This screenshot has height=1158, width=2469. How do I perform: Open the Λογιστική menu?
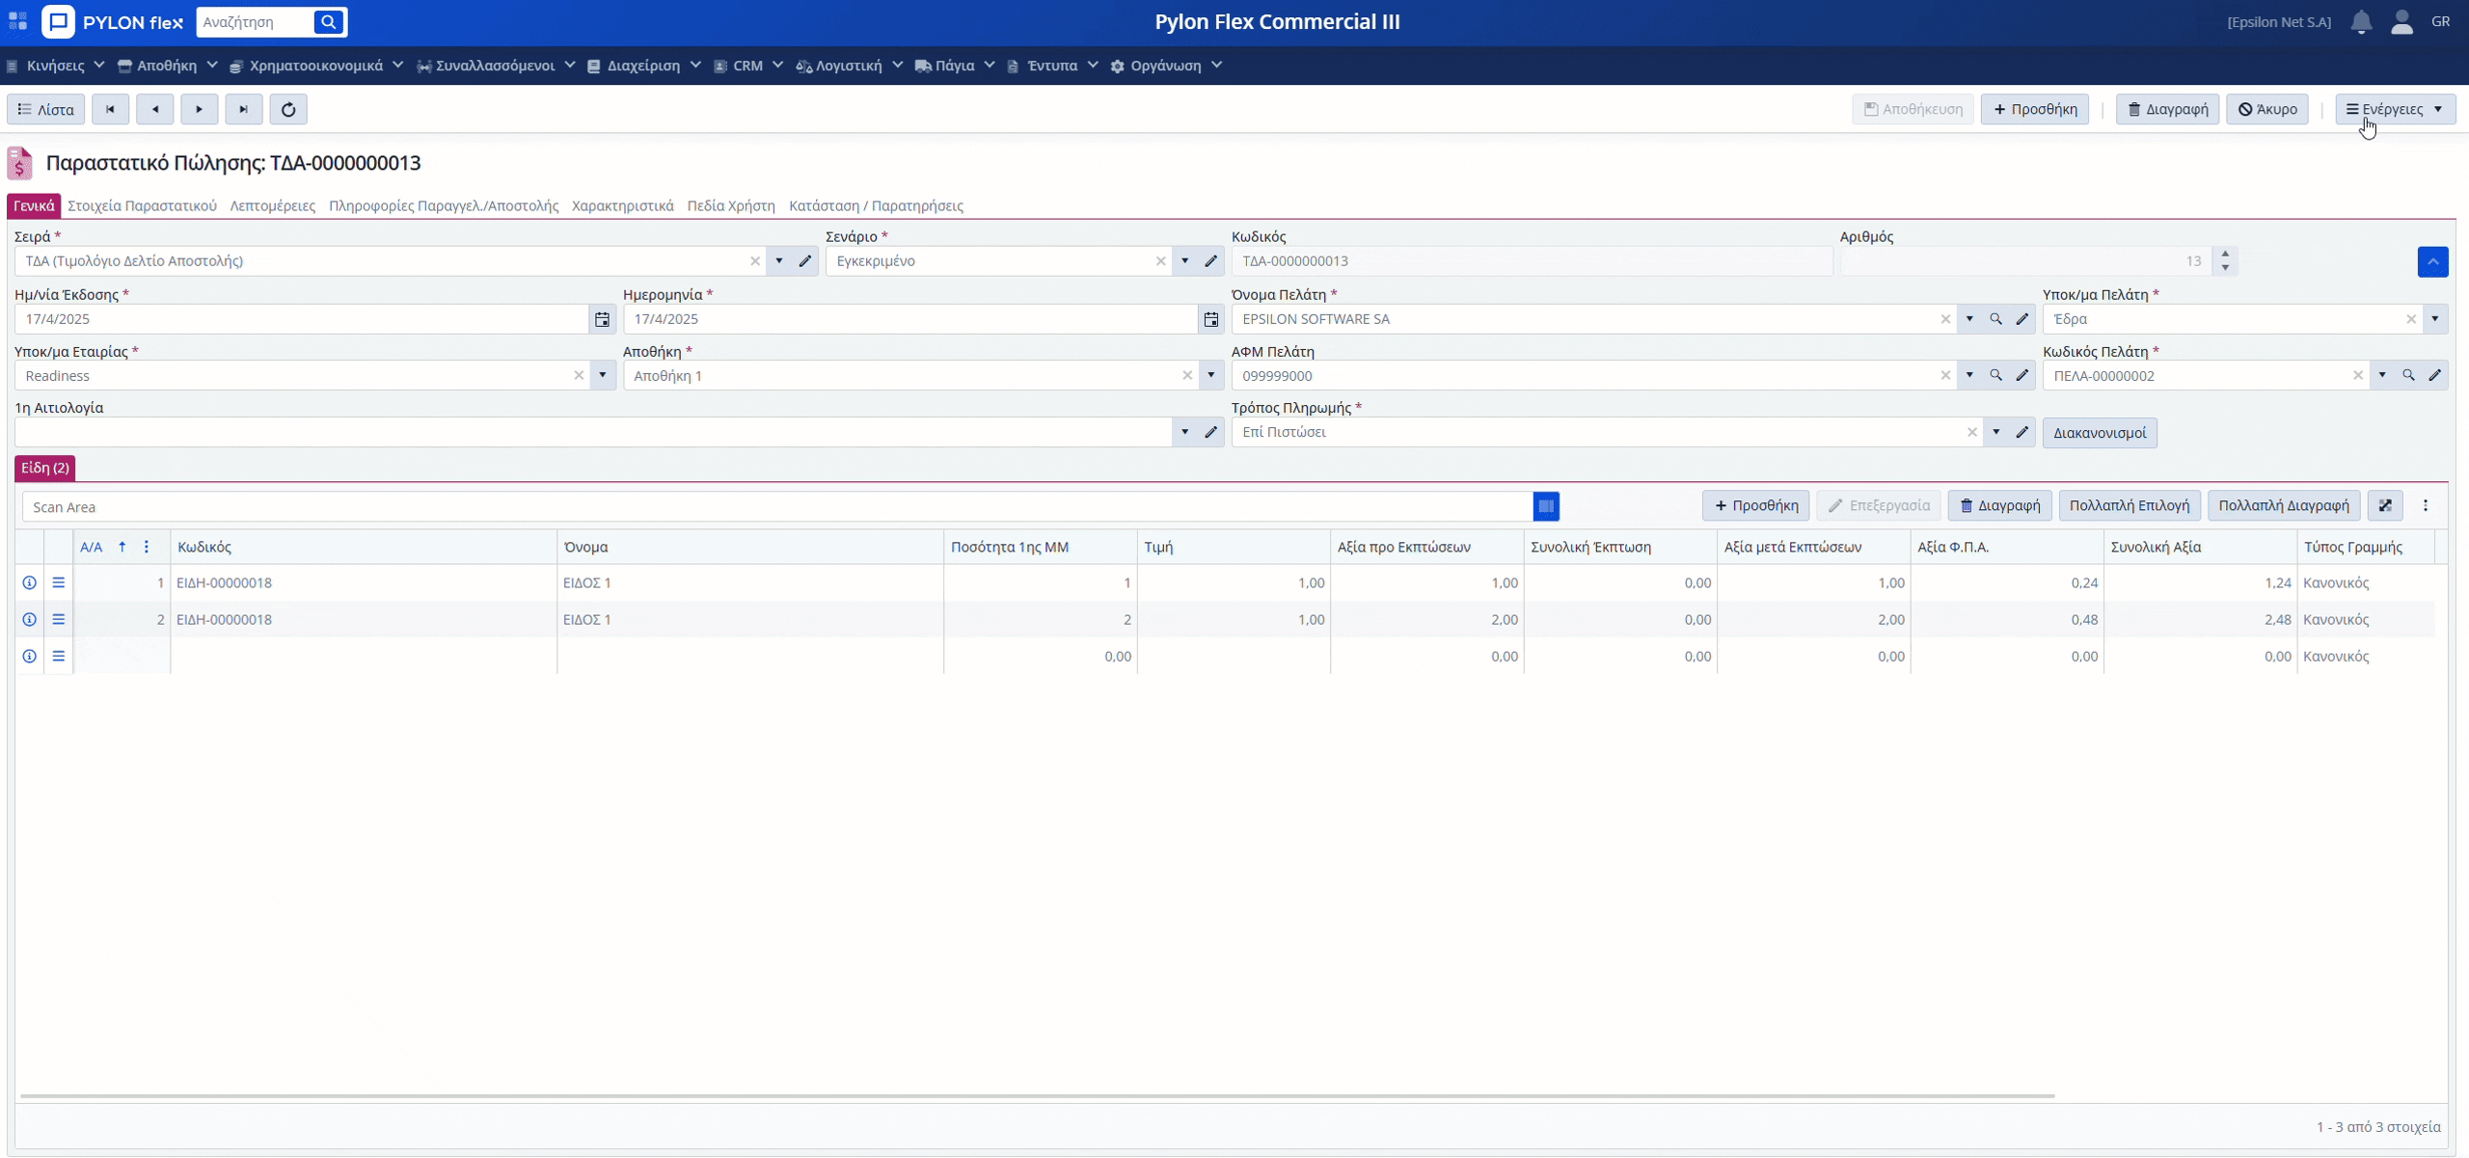pos(849,66)
